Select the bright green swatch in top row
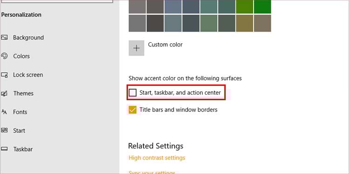Screen dimensions: 349x174 pos(262,7)
